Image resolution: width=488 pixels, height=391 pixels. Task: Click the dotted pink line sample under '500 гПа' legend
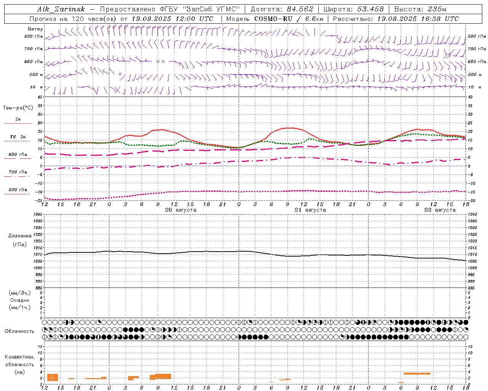(x=17, y=194)
